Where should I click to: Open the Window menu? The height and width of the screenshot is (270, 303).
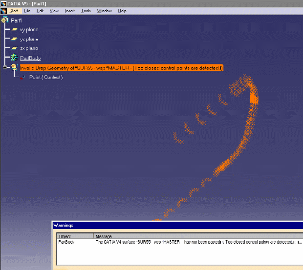[x=104, y=11]
